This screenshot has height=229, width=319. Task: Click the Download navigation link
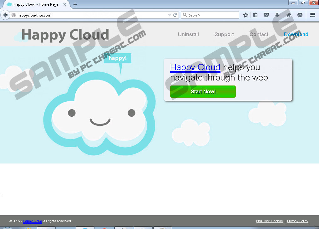(x=296, y=34)
